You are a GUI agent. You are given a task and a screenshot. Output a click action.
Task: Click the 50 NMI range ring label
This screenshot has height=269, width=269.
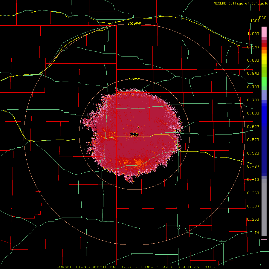[x=134, y=79]
